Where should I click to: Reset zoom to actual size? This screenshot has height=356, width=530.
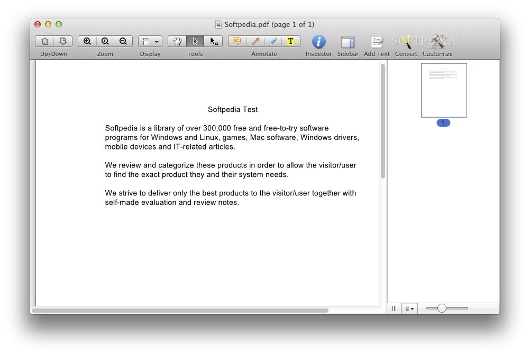point(105,41)
